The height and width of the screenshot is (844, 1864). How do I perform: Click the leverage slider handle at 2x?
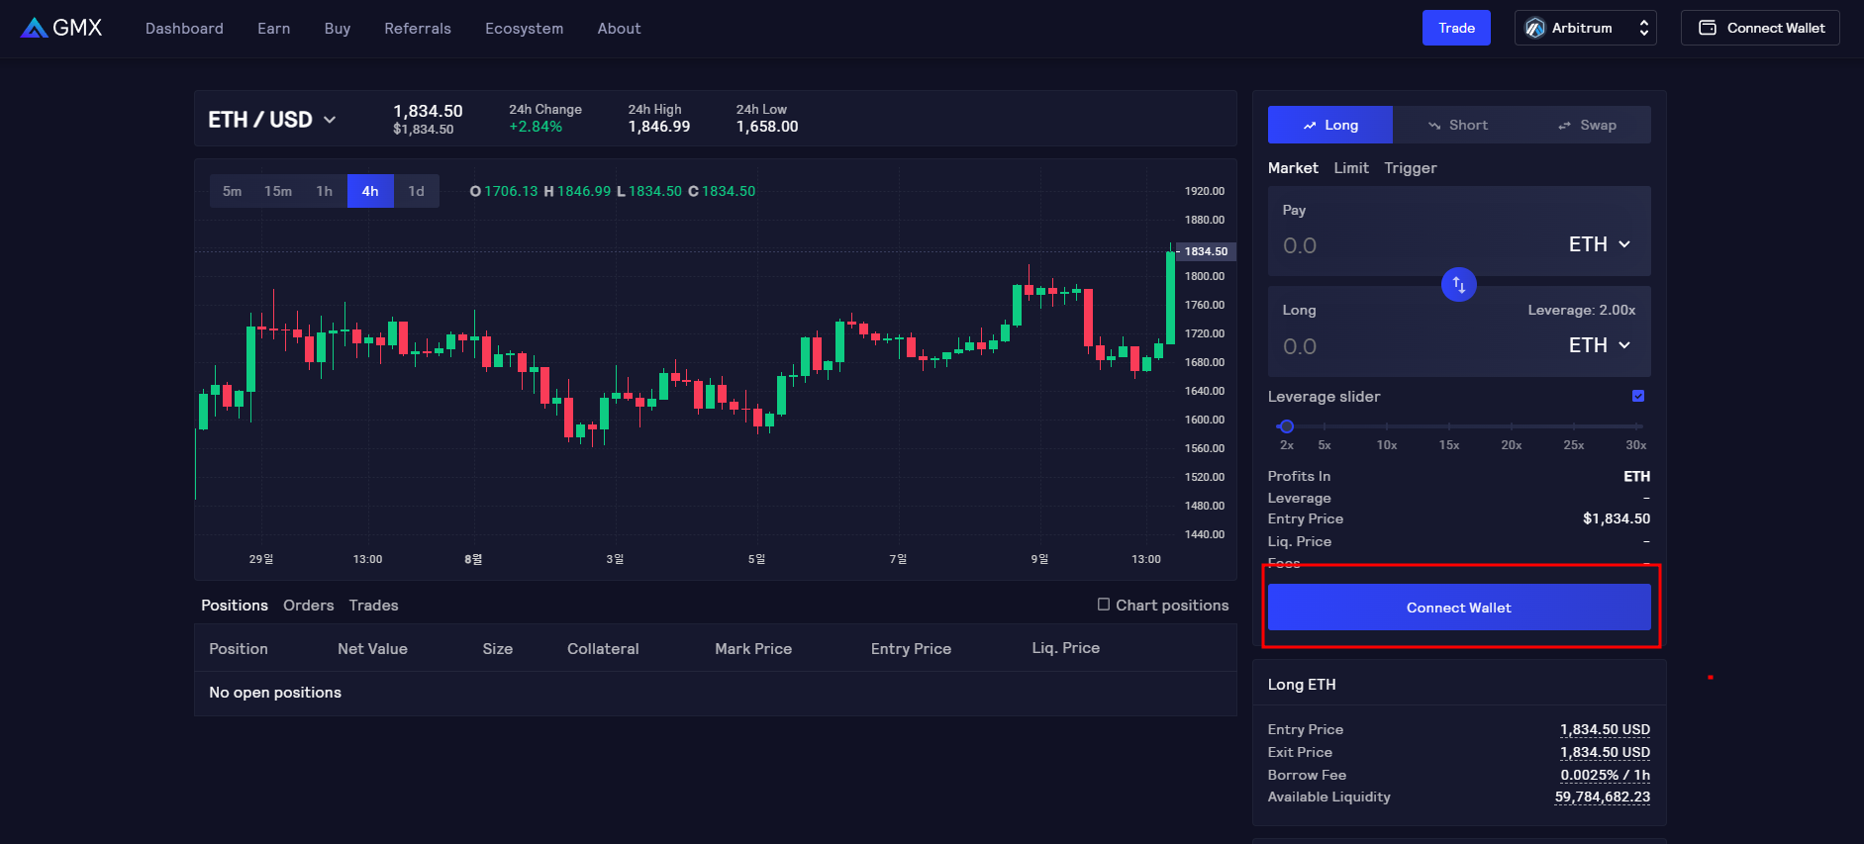click(x=1287, y=426)
